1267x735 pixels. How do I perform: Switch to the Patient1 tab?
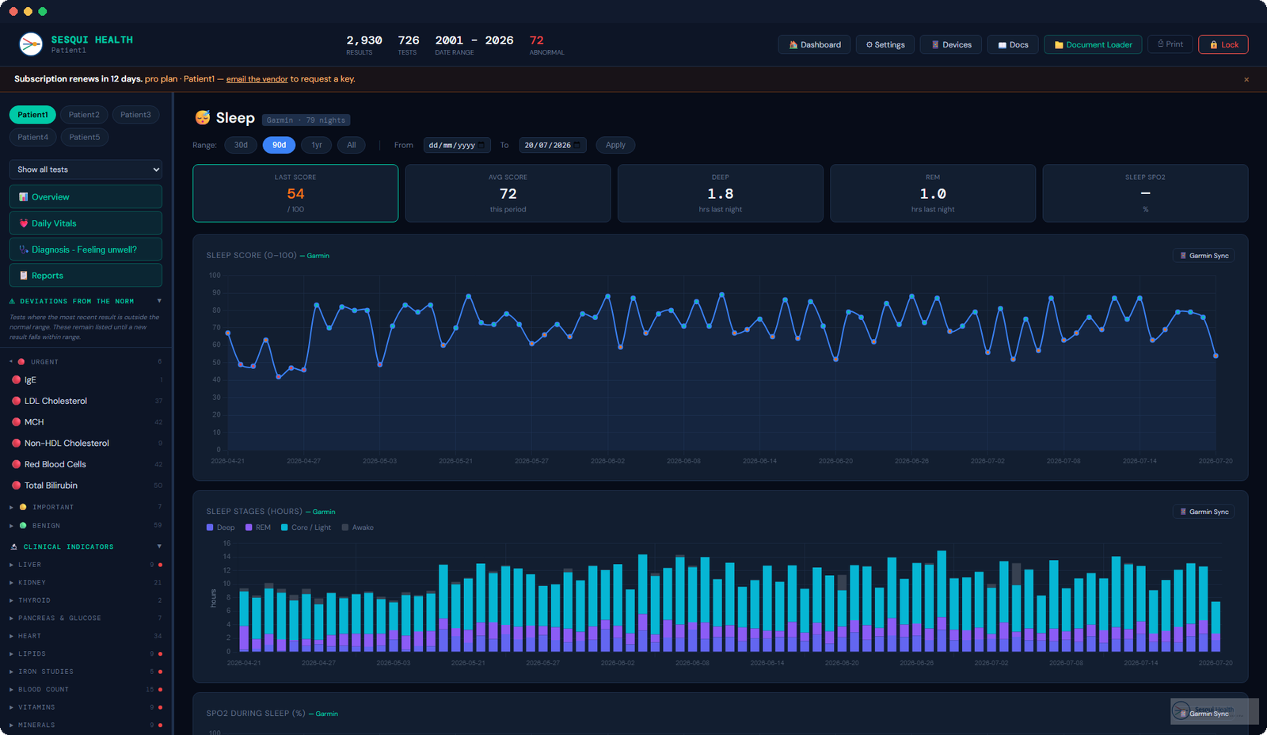coord(32,115)
